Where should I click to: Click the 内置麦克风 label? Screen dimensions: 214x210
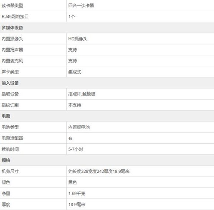12,61
